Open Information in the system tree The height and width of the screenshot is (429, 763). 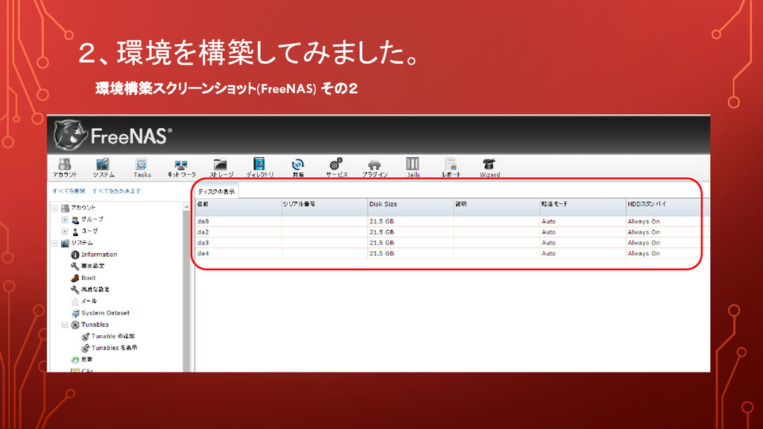[x=99, y=255]
